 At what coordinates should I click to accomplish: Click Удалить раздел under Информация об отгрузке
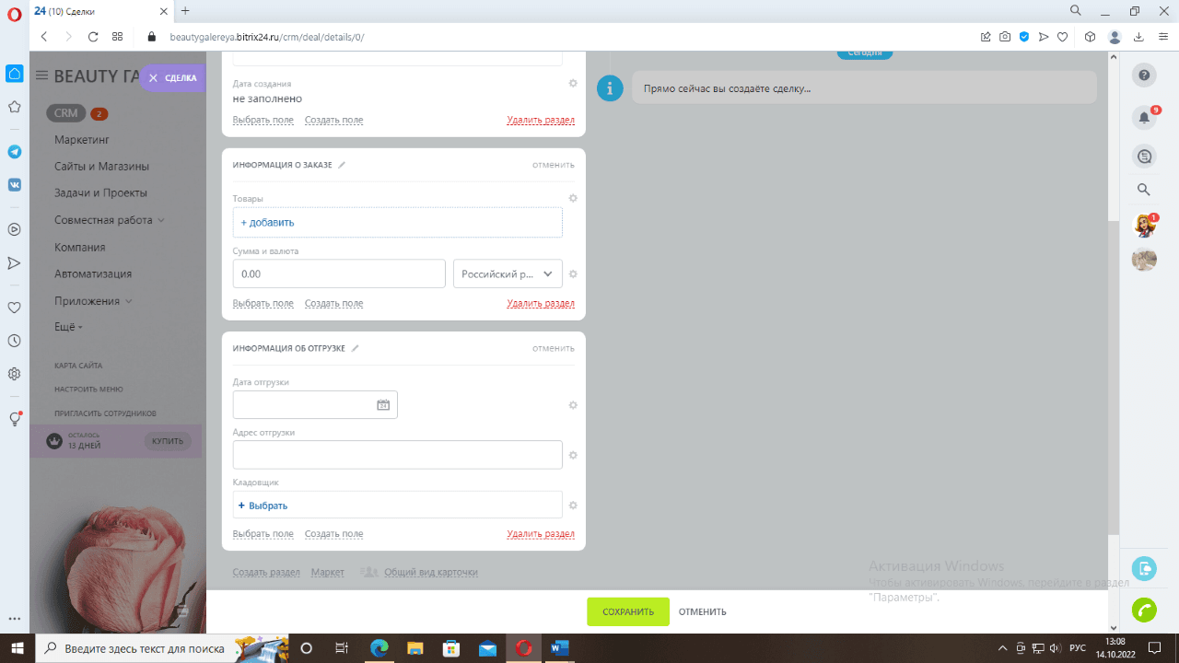coord(541,534)
